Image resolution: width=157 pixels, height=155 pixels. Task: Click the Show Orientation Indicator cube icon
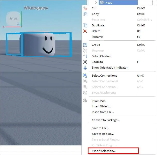(x=85, y=68)
